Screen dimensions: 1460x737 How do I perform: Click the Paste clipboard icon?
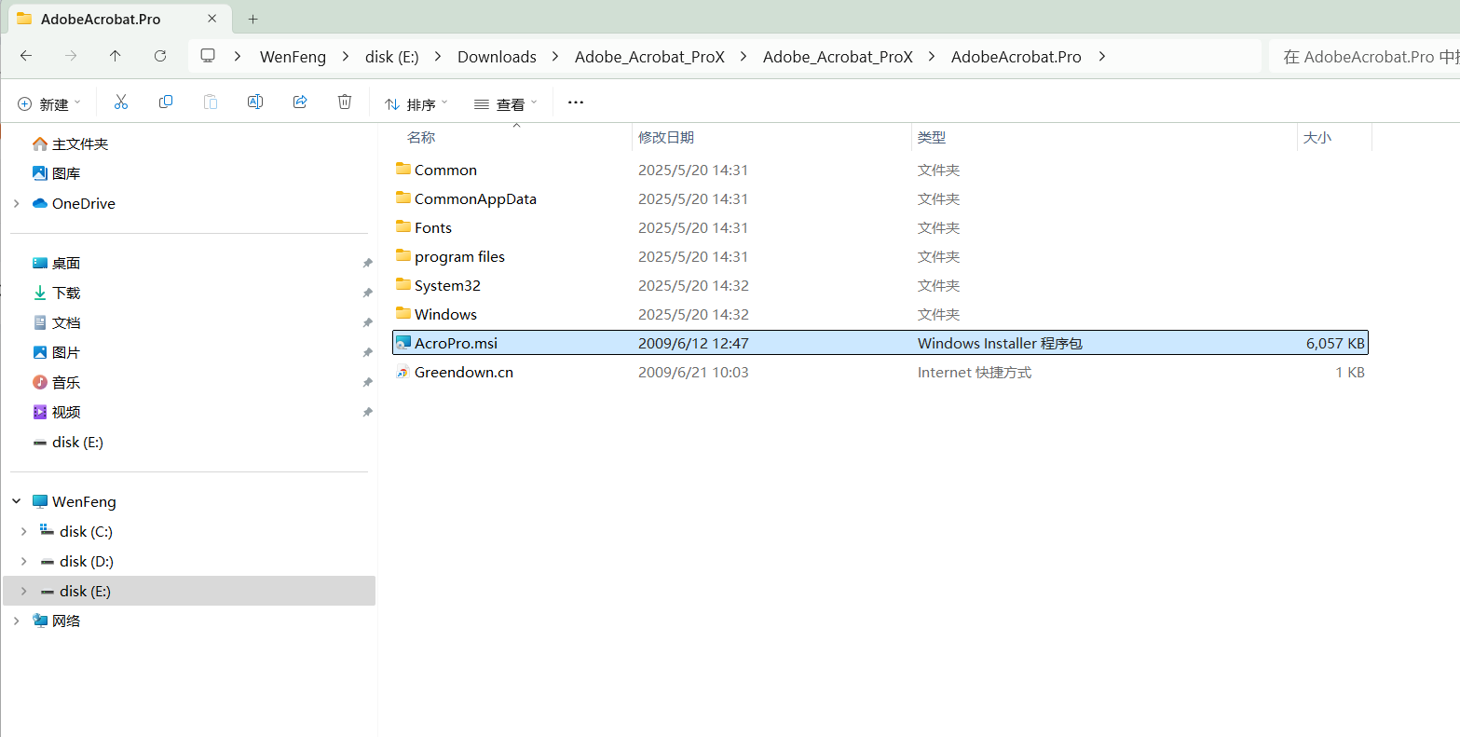point(211,102)
